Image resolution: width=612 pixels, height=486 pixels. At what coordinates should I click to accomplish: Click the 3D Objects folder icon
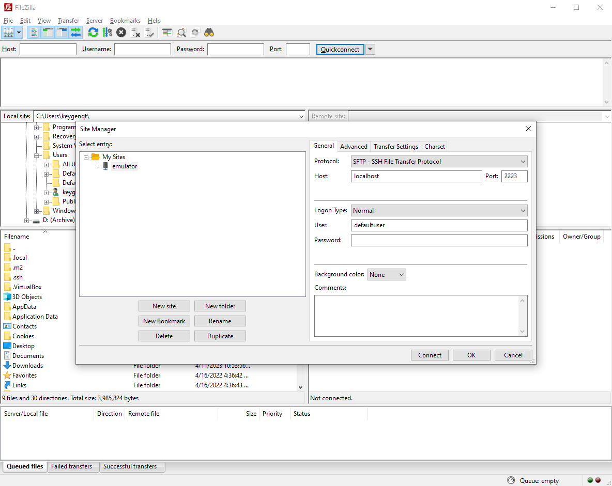[7, 297]
